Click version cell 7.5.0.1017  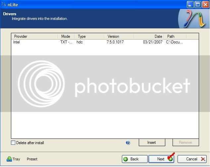(x=115, y=42)
